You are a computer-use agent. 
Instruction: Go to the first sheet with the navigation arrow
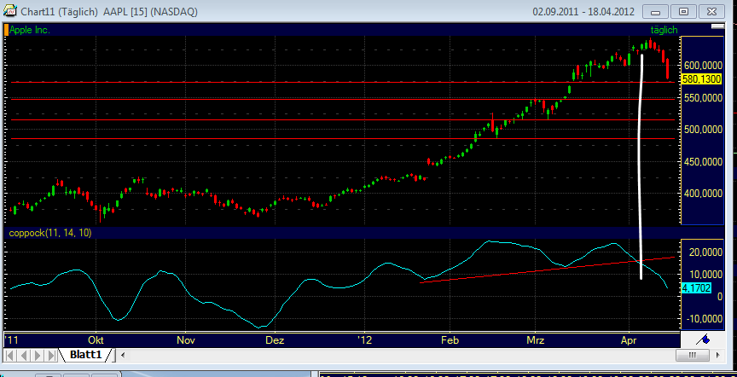(10, 355)
